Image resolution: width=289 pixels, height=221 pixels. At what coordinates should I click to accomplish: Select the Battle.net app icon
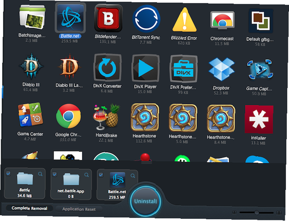(71, 18)
